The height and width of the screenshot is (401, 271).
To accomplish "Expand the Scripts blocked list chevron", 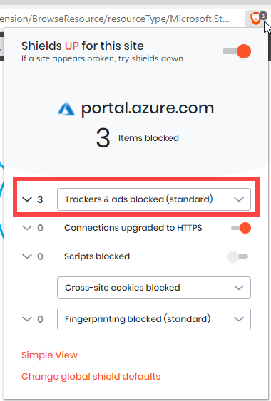I will click(27, 256).
